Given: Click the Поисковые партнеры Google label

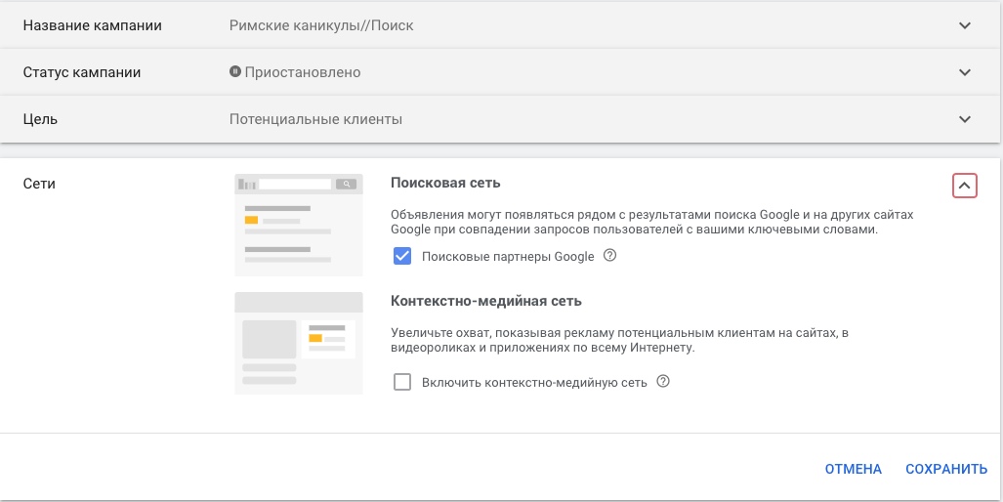Looking at the screenshot, I should click(508, 257).
